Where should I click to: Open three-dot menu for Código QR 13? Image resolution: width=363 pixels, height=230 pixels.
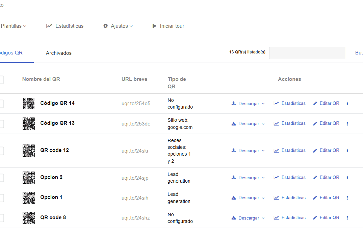pyautogui.click(x=347, y=124)
